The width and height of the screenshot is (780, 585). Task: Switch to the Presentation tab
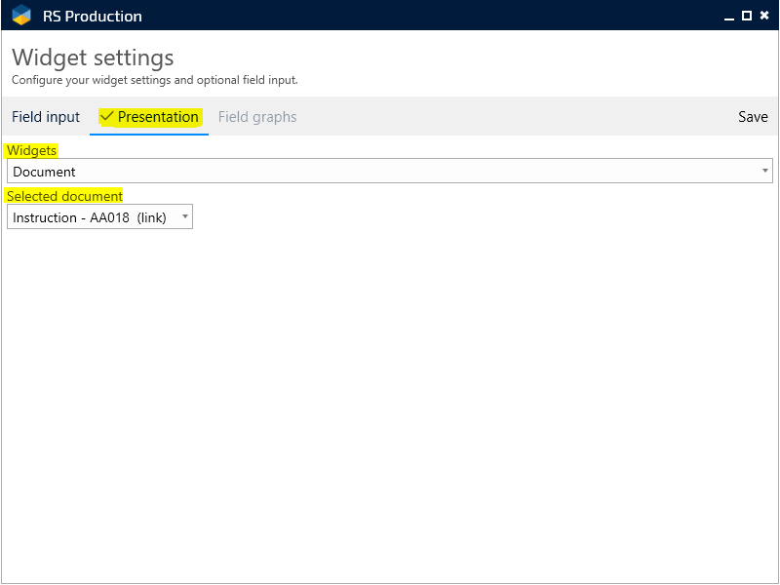(158, 117)
